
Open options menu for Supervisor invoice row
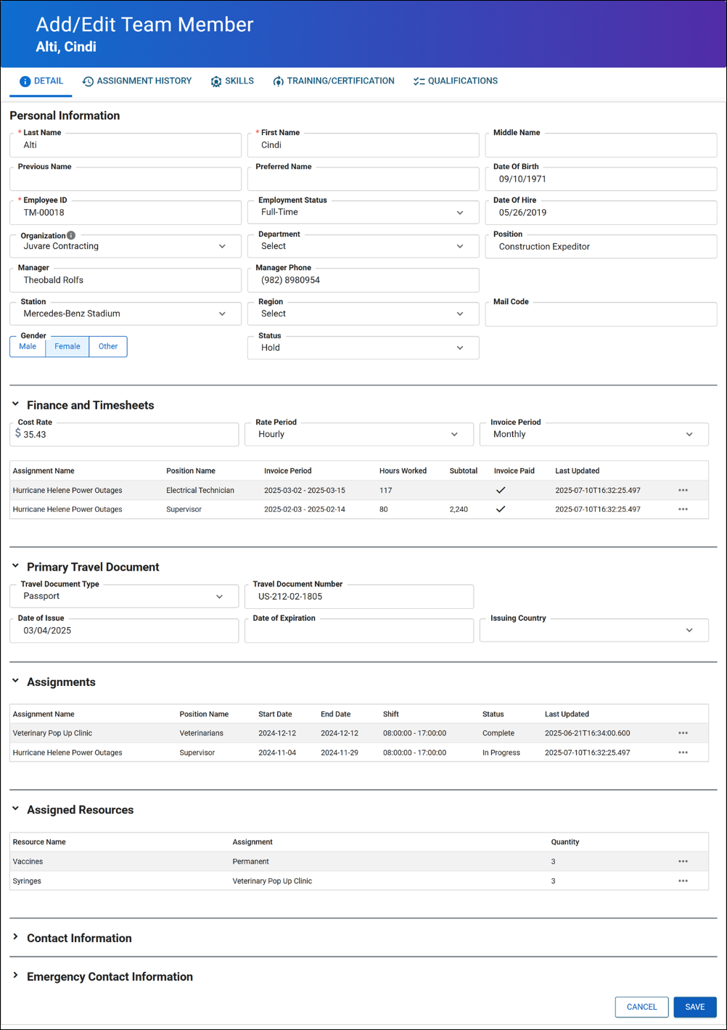(x=683, y=510)
